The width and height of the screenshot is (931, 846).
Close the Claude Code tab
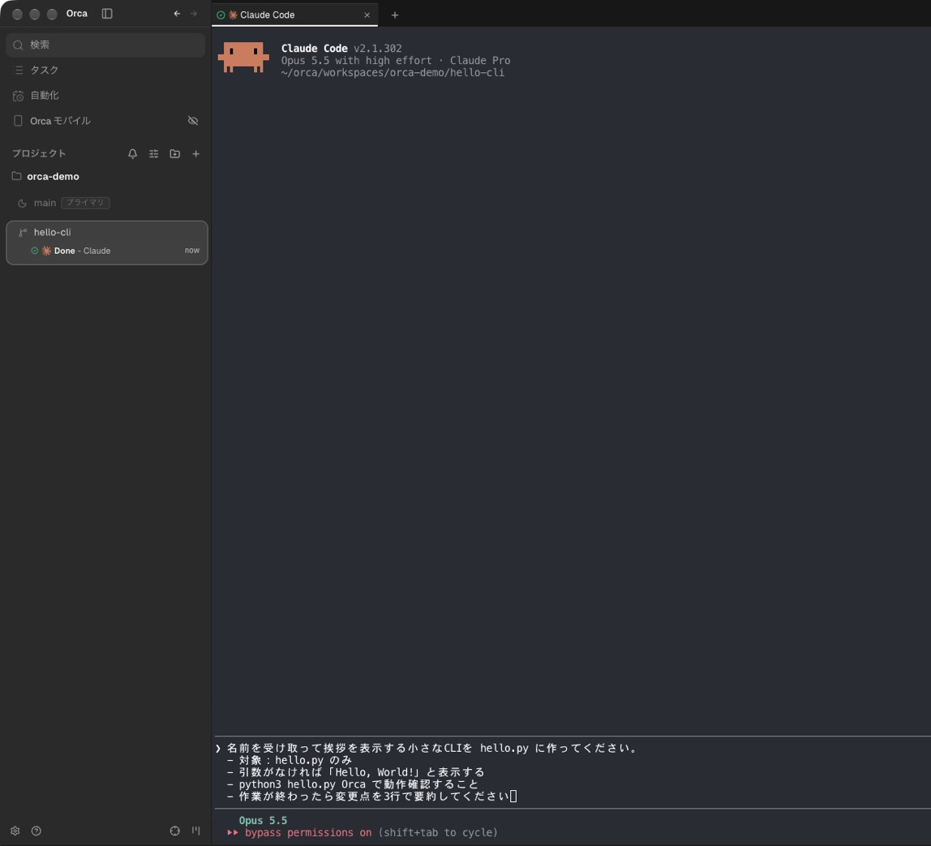tap(367, 15)
